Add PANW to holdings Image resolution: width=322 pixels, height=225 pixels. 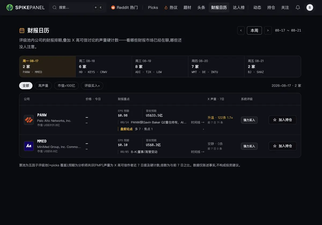click(283, 120)
